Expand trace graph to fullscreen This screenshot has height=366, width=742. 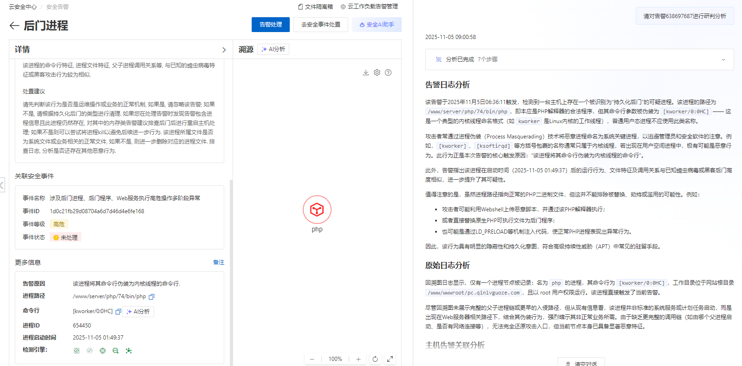(390, 359)
